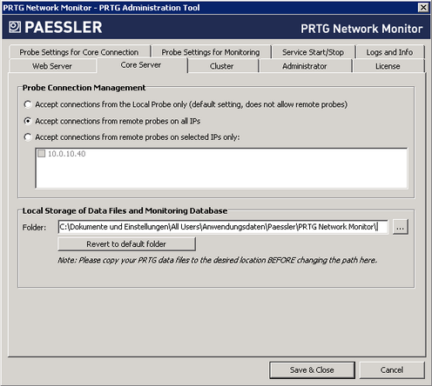Image resolution: width=432 pixels, height=386 pixels.
Task: Click the Local Storage of Data Files heading
Action: coord(125,210)
